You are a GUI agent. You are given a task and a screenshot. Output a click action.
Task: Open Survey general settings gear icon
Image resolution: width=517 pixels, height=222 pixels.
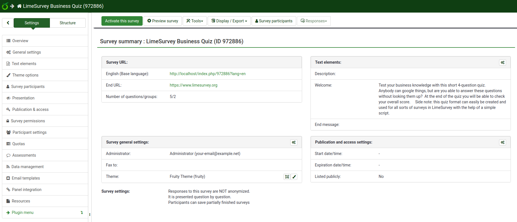(294, 142)
